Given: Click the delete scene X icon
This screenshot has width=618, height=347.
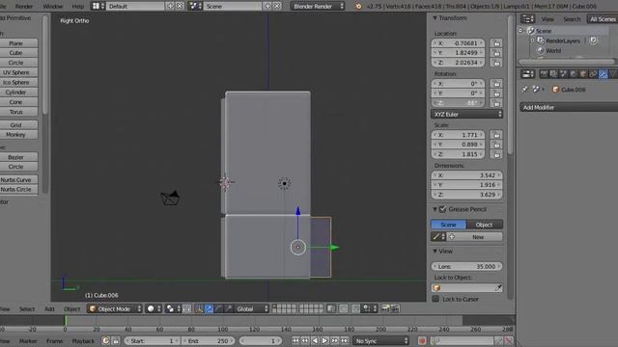Looking at the screenshot, I should (277, 6).
